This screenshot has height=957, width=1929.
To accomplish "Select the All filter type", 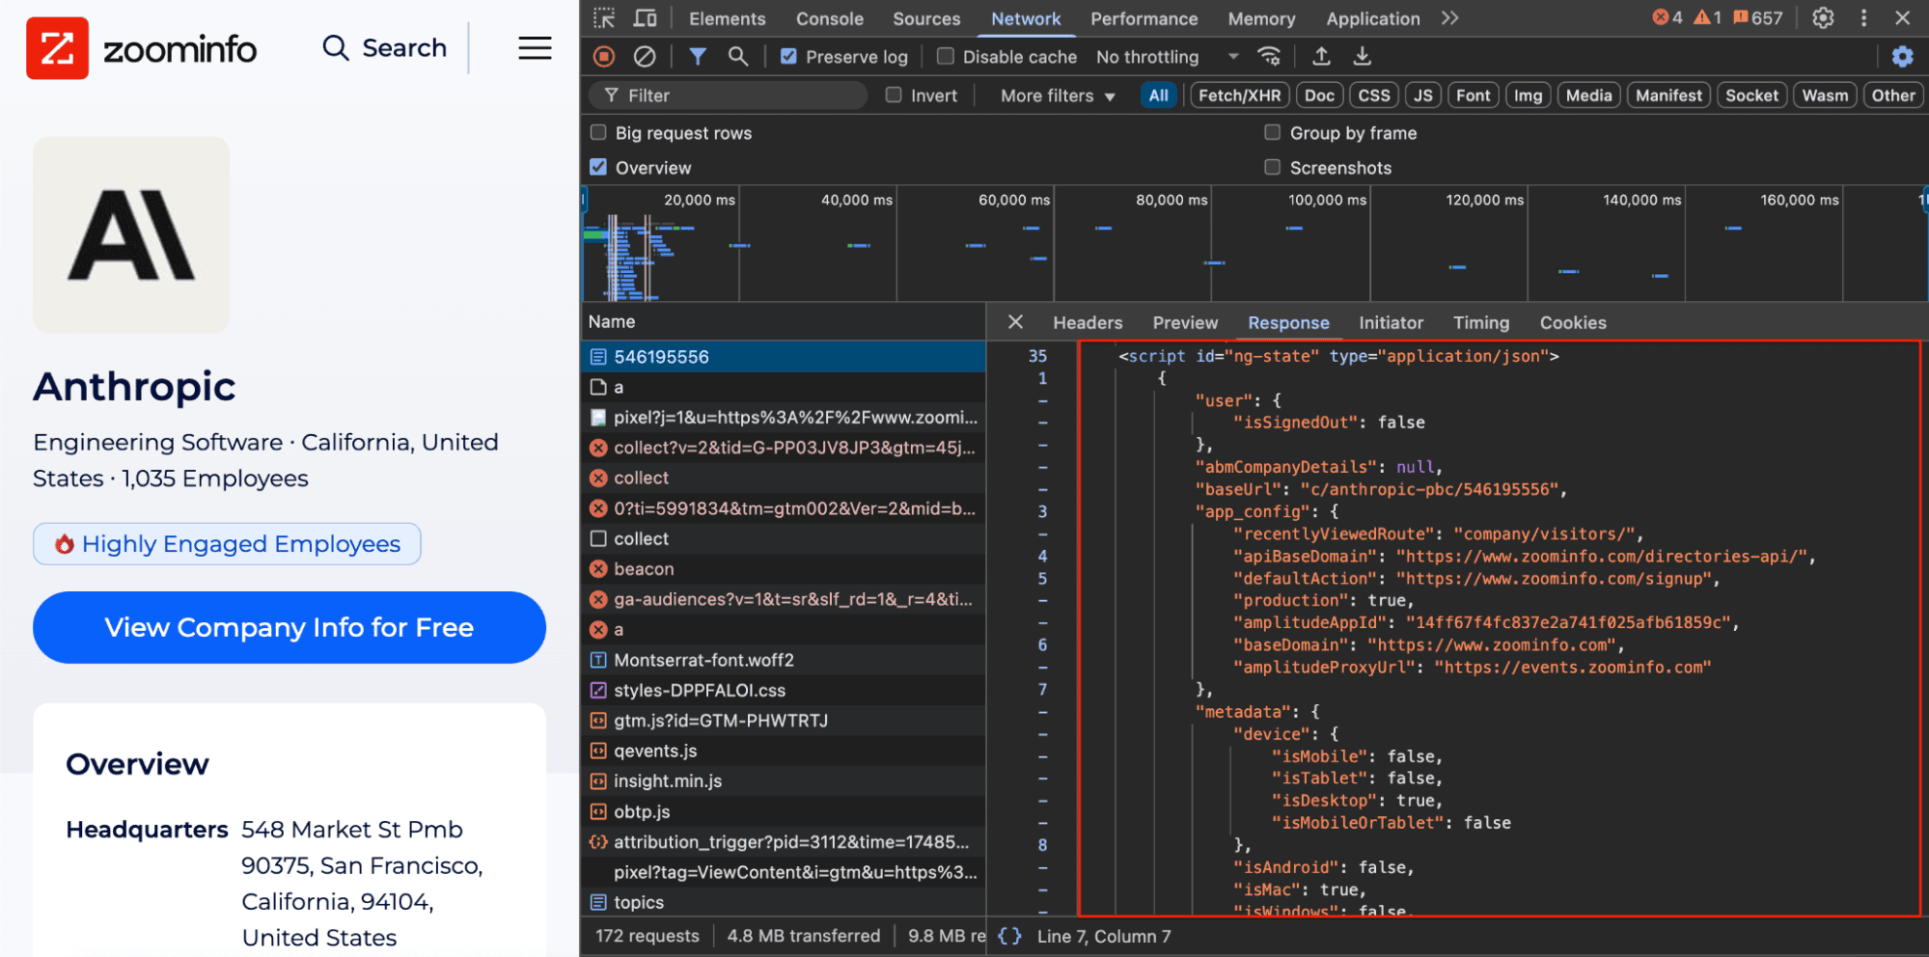I will [x=1158, y=96].
